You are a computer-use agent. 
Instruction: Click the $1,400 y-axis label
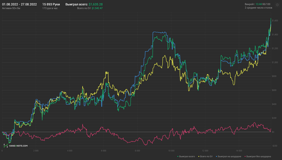tap(275, 35)
